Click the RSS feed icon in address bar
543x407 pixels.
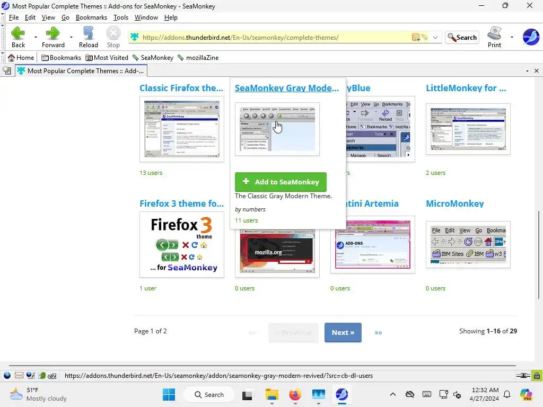tap(416, 38)
